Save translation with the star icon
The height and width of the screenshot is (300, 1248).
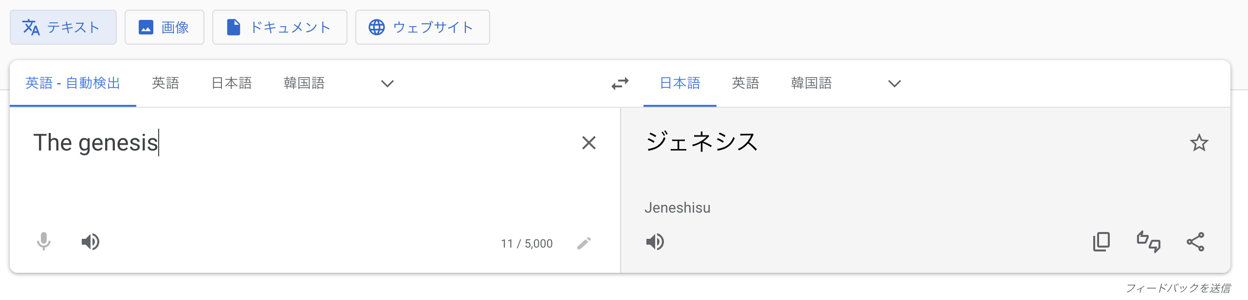pyautogui.click(x=1199, y=143)
